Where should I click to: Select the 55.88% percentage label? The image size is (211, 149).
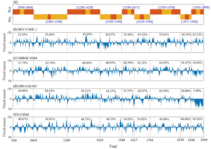(128, 34)
